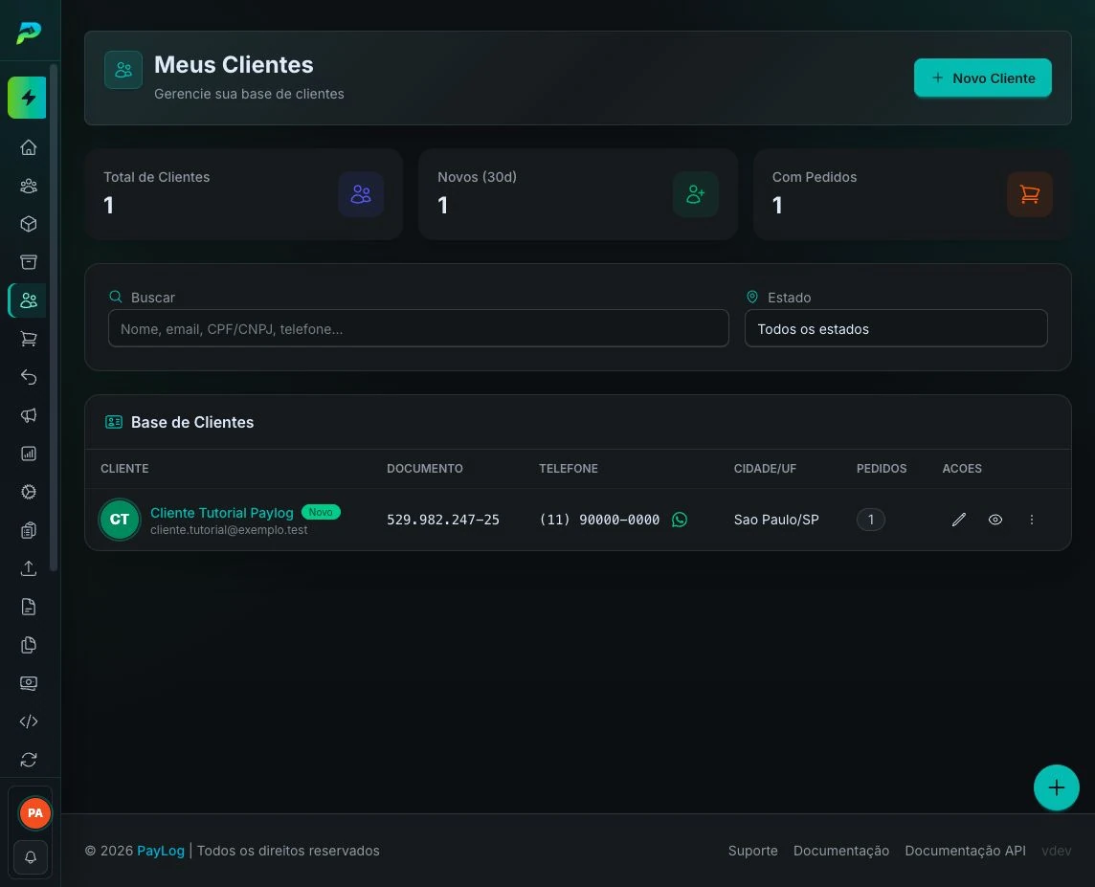Open the PayLog footer link
The height and width of the screenshot is (887, 1095).
(161, 851)
